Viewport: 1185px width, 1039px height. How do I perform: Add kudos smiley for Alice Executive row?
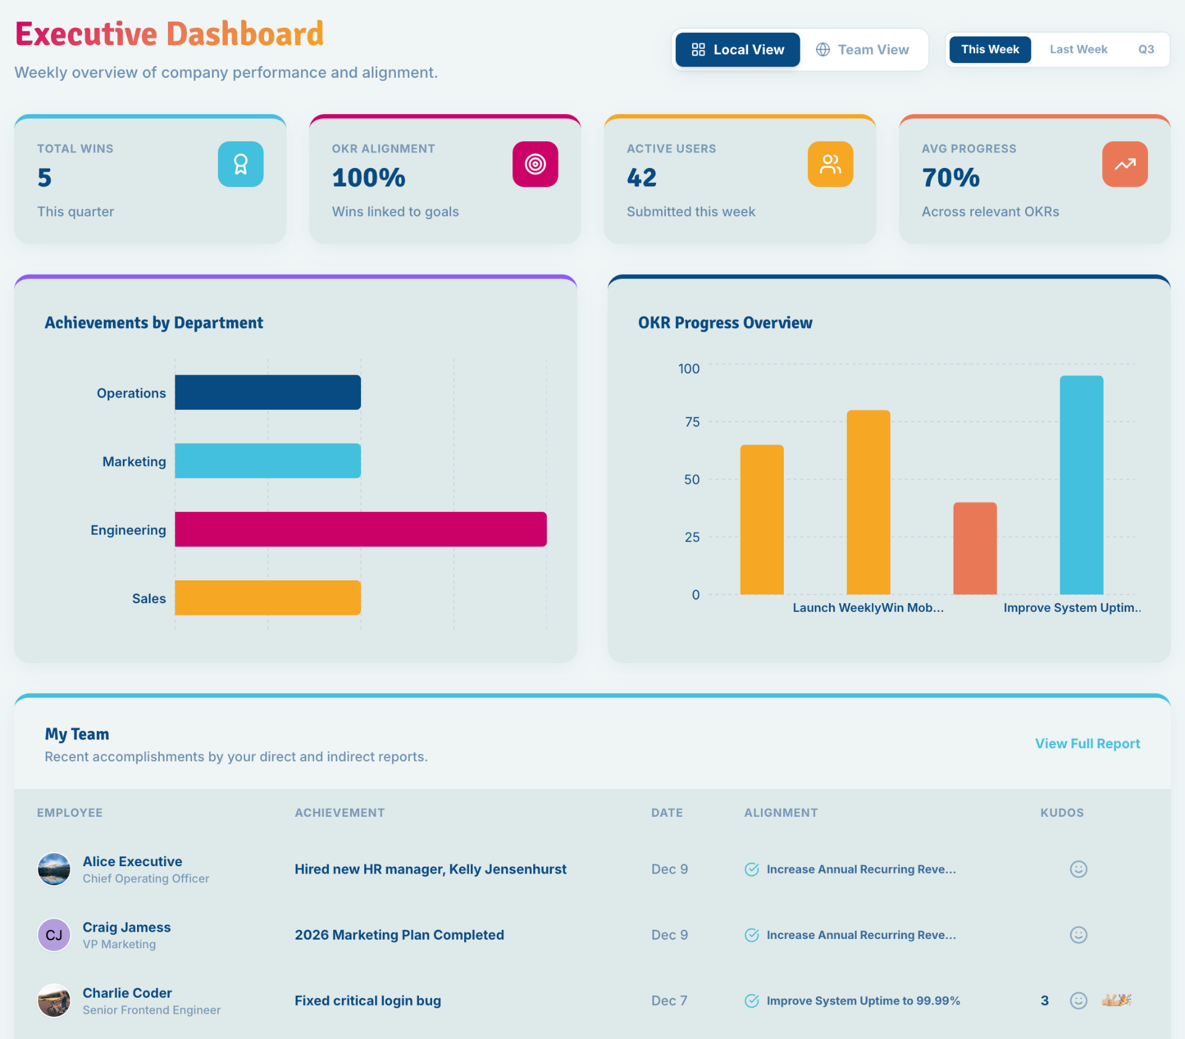pos(1078,869)
